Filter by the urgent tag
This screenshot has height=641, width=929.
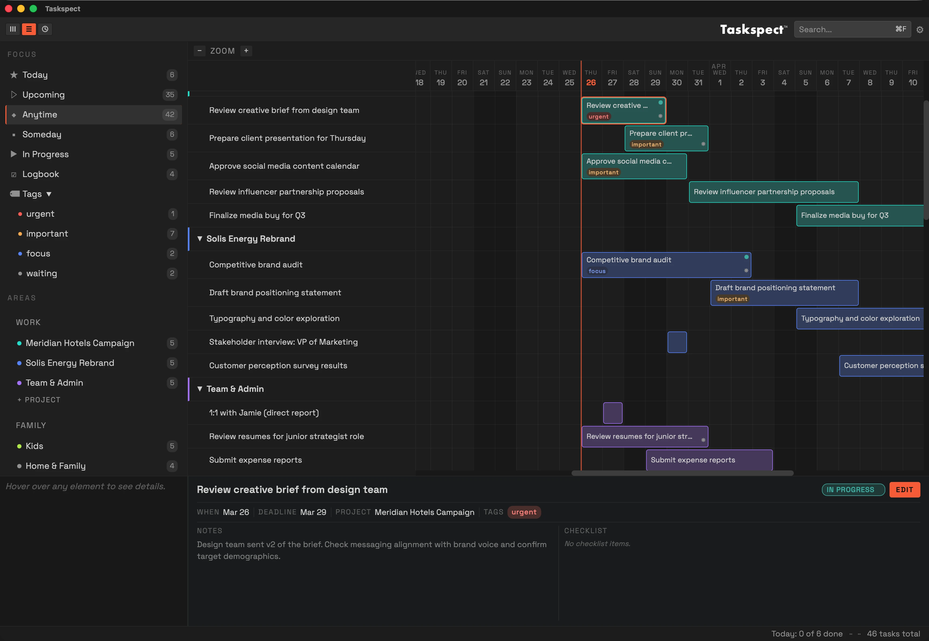(94, 214)
